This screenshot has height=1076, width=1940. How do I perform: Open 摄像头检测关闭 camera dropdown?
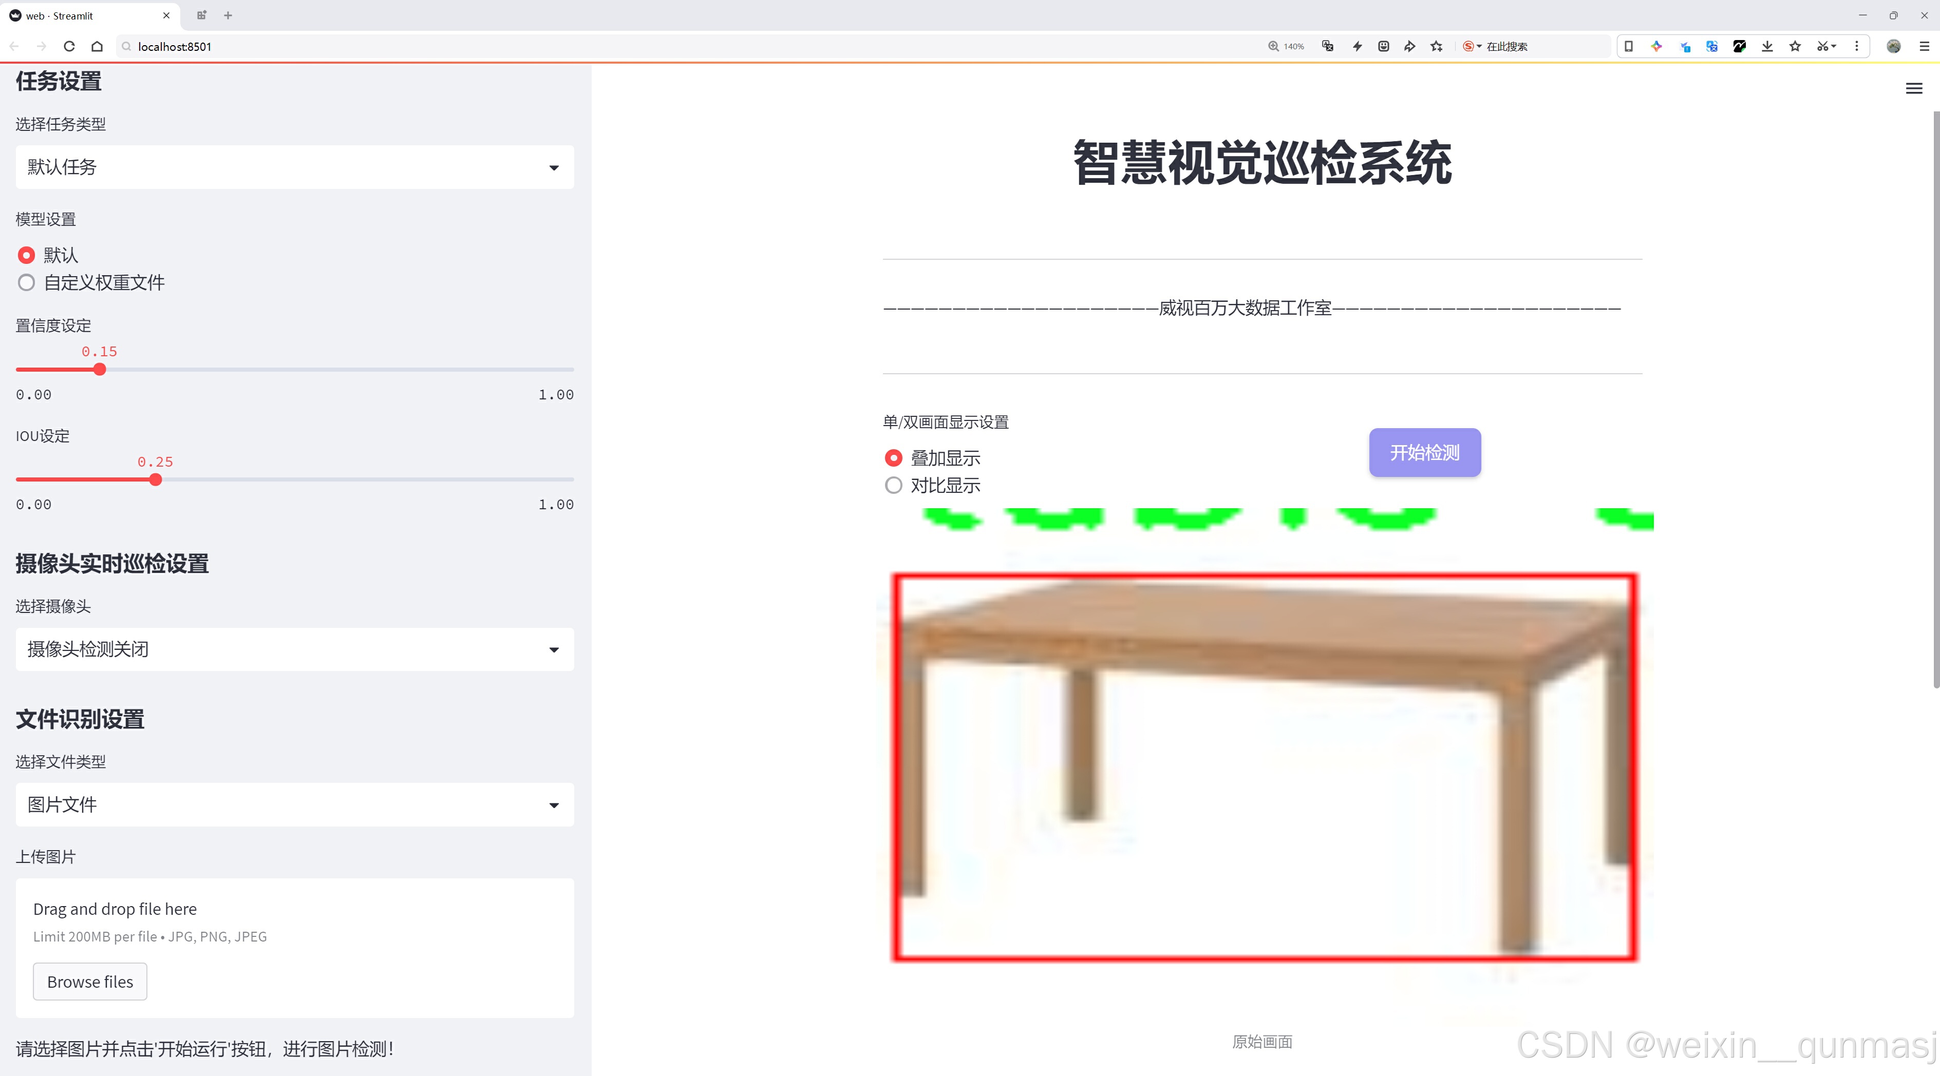click(x=294, y=649)
